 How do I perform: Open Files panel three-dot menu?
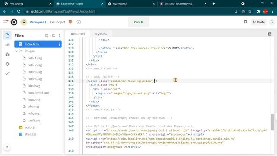60,36
